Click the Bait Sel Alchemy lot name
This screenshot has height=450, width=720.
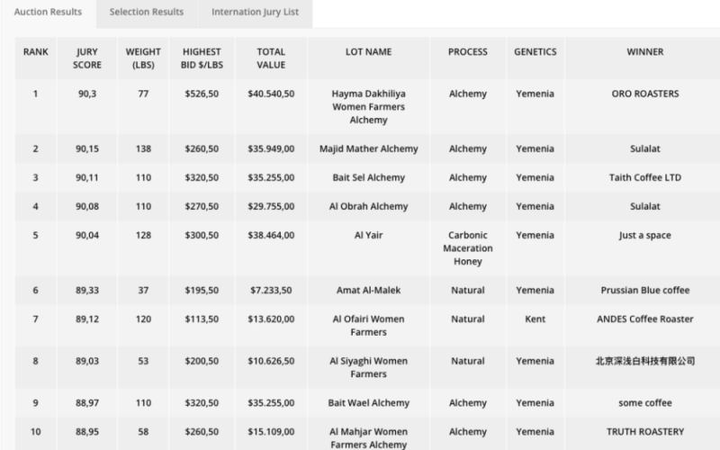(x=368, y=177)
